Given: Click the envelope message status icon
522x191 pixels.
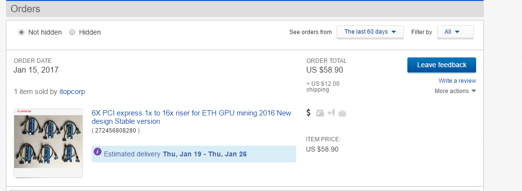Looking at the screenshot, I should (x=342, y=114).
